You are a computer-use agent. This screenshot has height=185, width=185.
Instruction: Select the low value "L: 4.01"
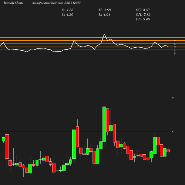[x=104, y=15]
